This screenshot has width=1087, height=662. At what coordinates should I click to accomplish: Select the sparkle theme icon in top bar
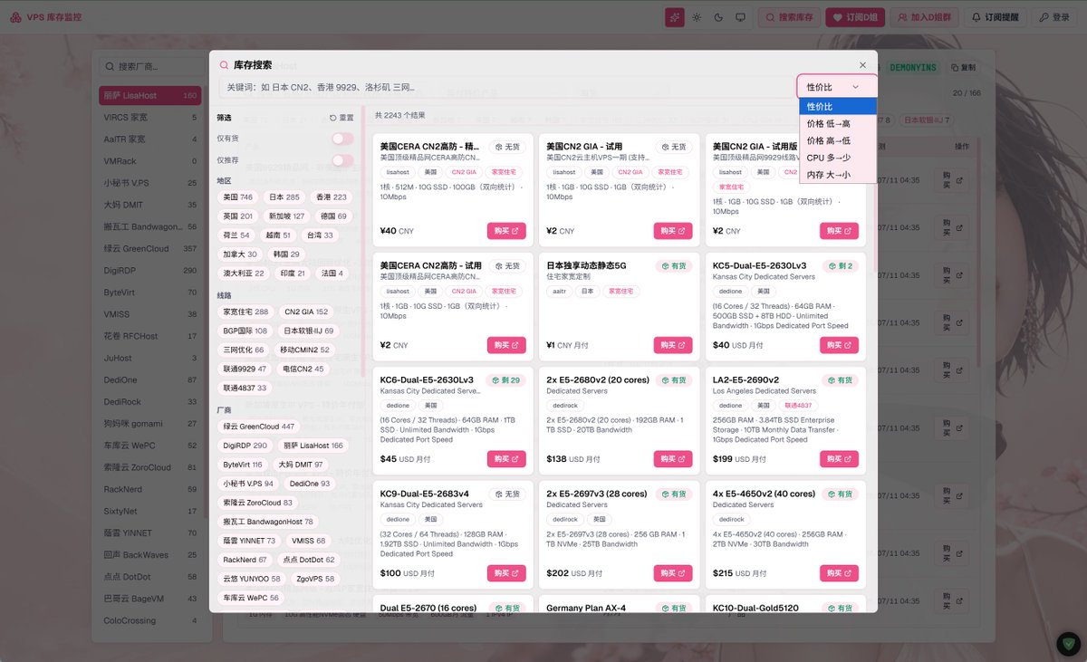click(675, 17)
